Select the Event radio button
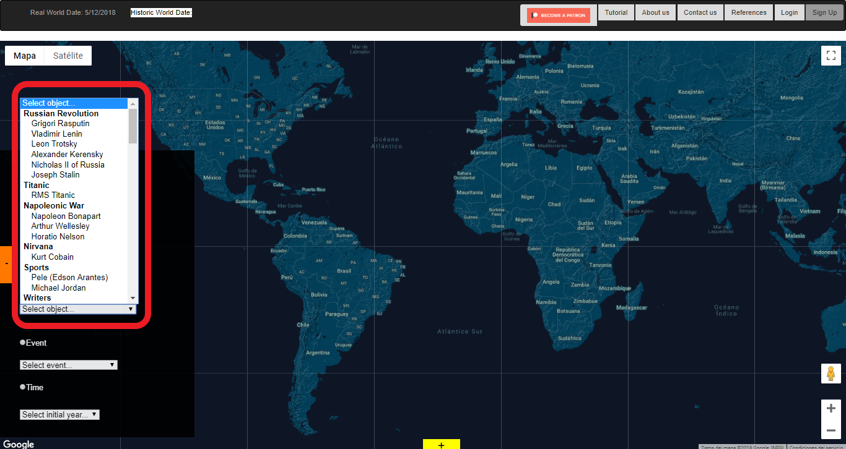Screen dimensions: 846x449 point(23,343)
